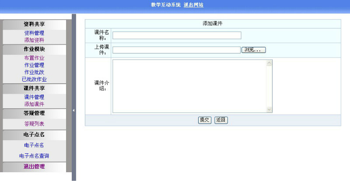This screenshot has height=181, width=350.
Task: Select the 作业模块 section header
Action: (x=34, y=49)
